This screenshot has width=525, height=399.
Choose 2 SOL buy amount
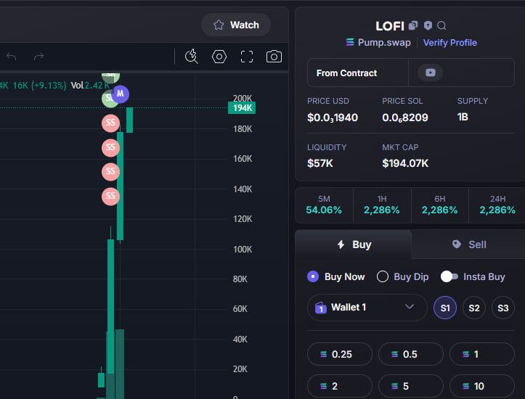340,386
